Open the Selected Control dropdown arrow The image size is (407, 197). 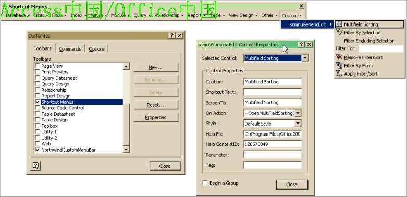305,58
